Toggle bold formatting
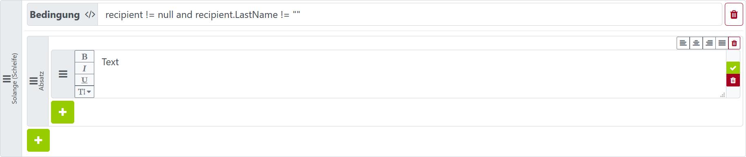Screen dimensions: 746x157 coord(84,57)
